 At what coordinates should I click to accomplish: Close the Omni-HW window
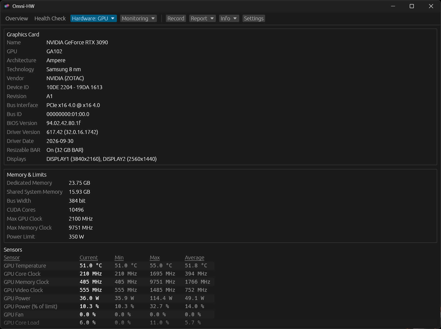[431, 6]
